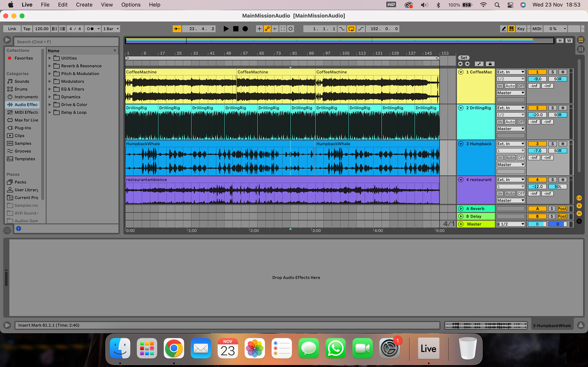
Task: Click the Next Locator arrow
Action: (467, 64)
